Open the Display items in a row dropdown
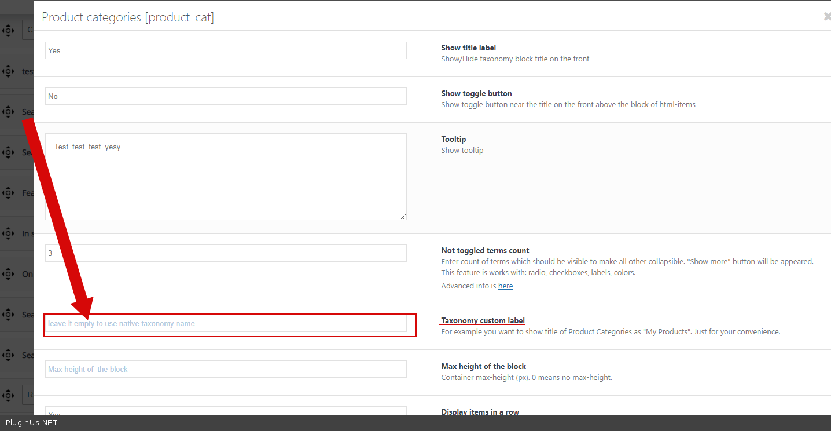This screenshot has width=831, height=431. [226, 411]
